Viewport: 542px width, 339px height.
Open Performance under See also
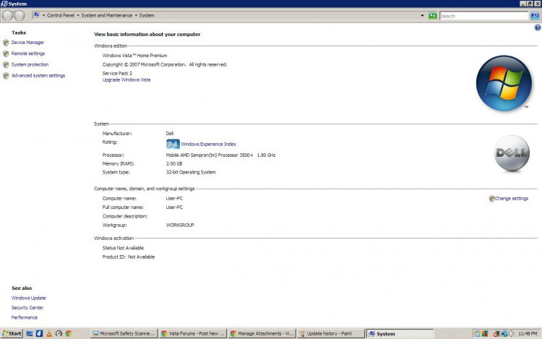[x=24, y=317]
